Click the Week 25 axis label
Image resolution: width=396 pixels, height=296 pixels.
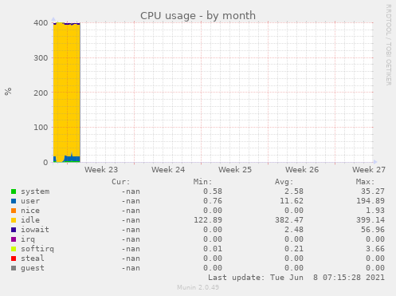pos(235,170)
